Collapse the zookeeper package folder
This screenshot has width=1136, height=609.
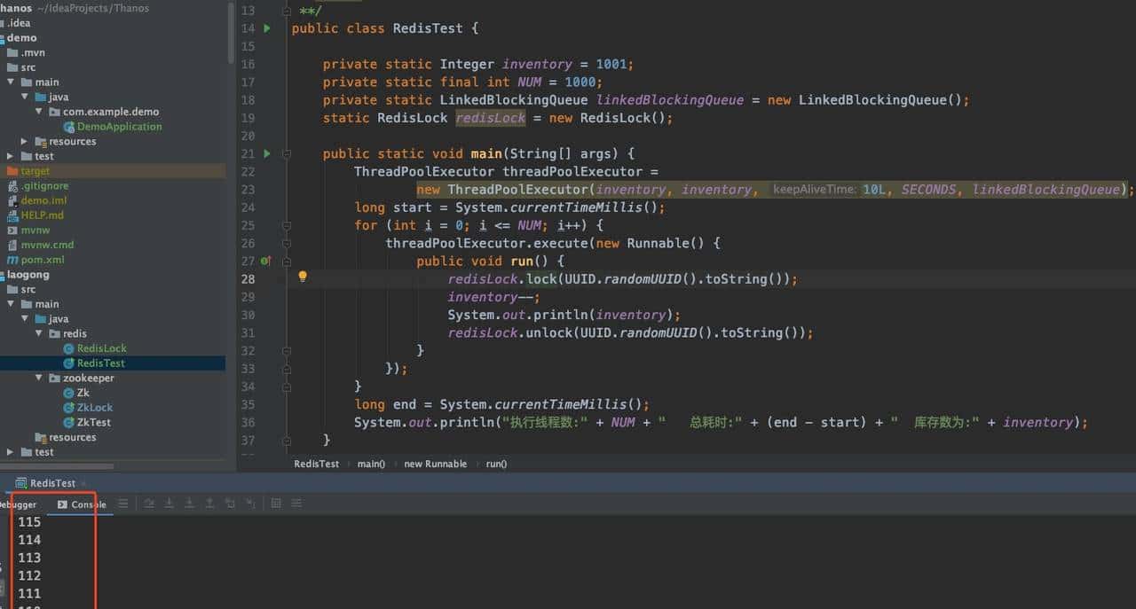[x=38, y=378]
